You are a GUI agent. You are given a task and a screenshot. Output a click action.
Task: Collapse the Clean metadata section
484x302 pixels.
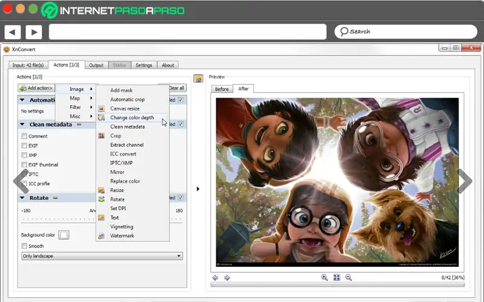coord(22,124)
